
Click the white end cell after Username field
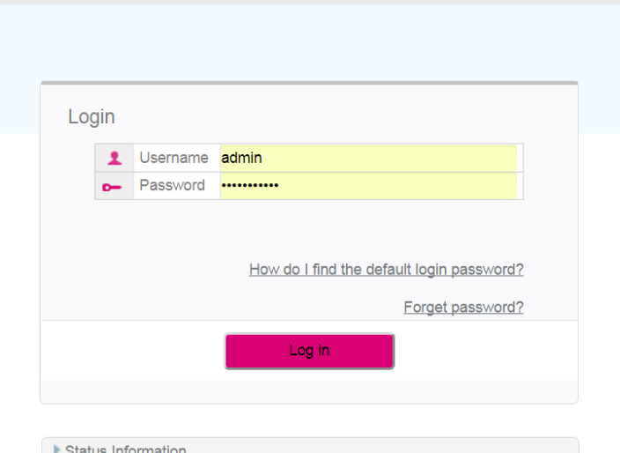pyautogui.click(x=520, y=158)
